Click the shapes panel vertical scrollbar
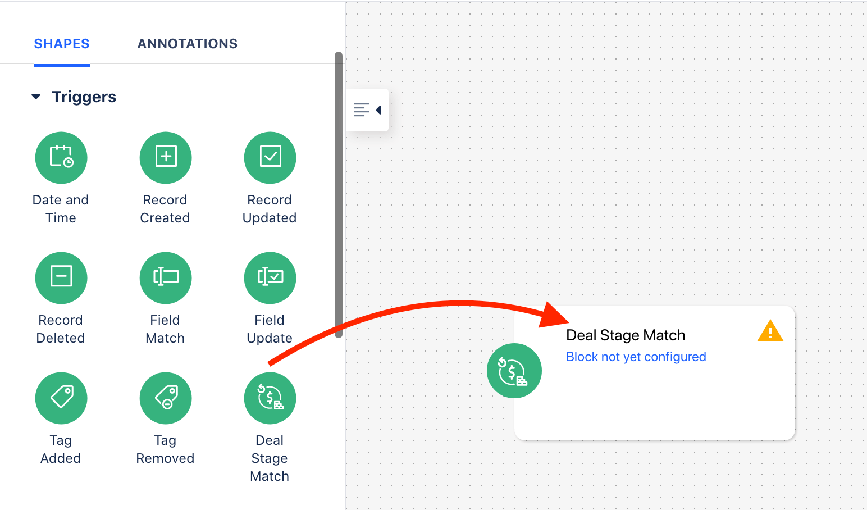This screenshot has width=867, height=510. [x=339, y=195]
